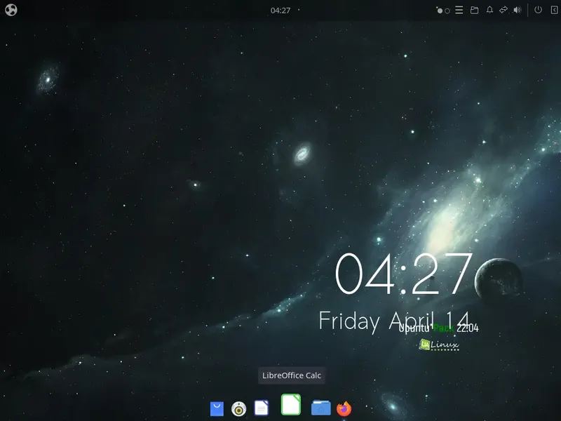
Task: Launch the software store bag icon
Action: 217,408
